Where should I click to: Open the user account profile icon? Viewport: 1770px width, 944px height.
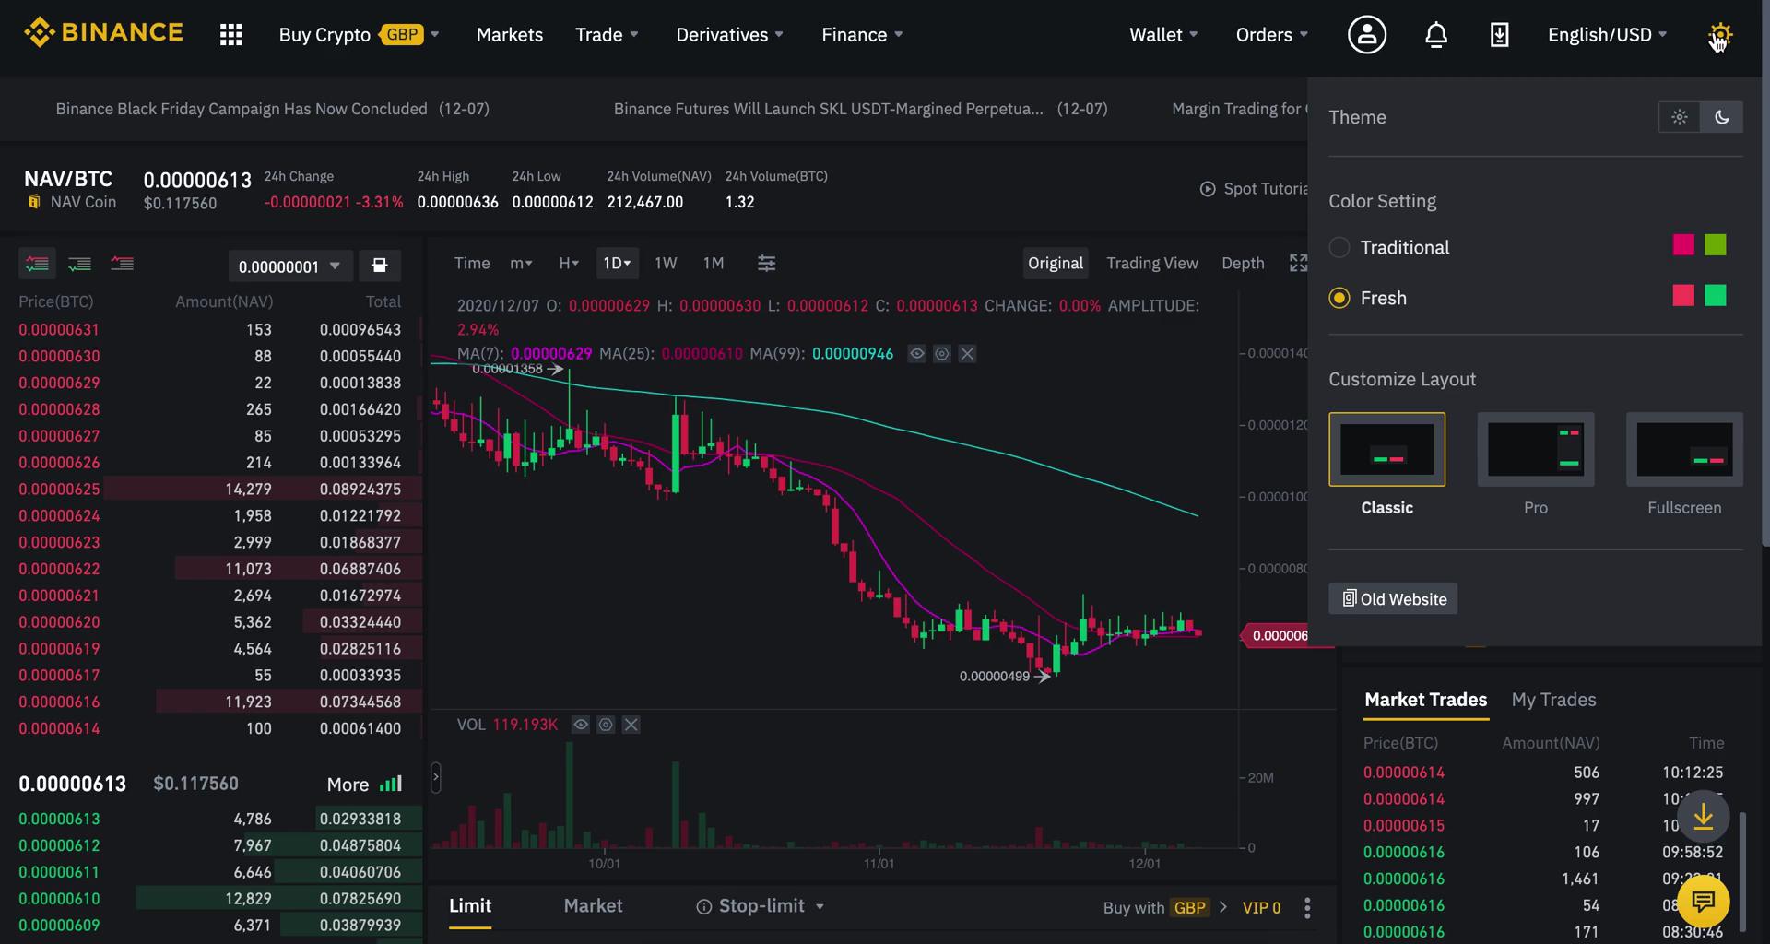pos(1367,35)
